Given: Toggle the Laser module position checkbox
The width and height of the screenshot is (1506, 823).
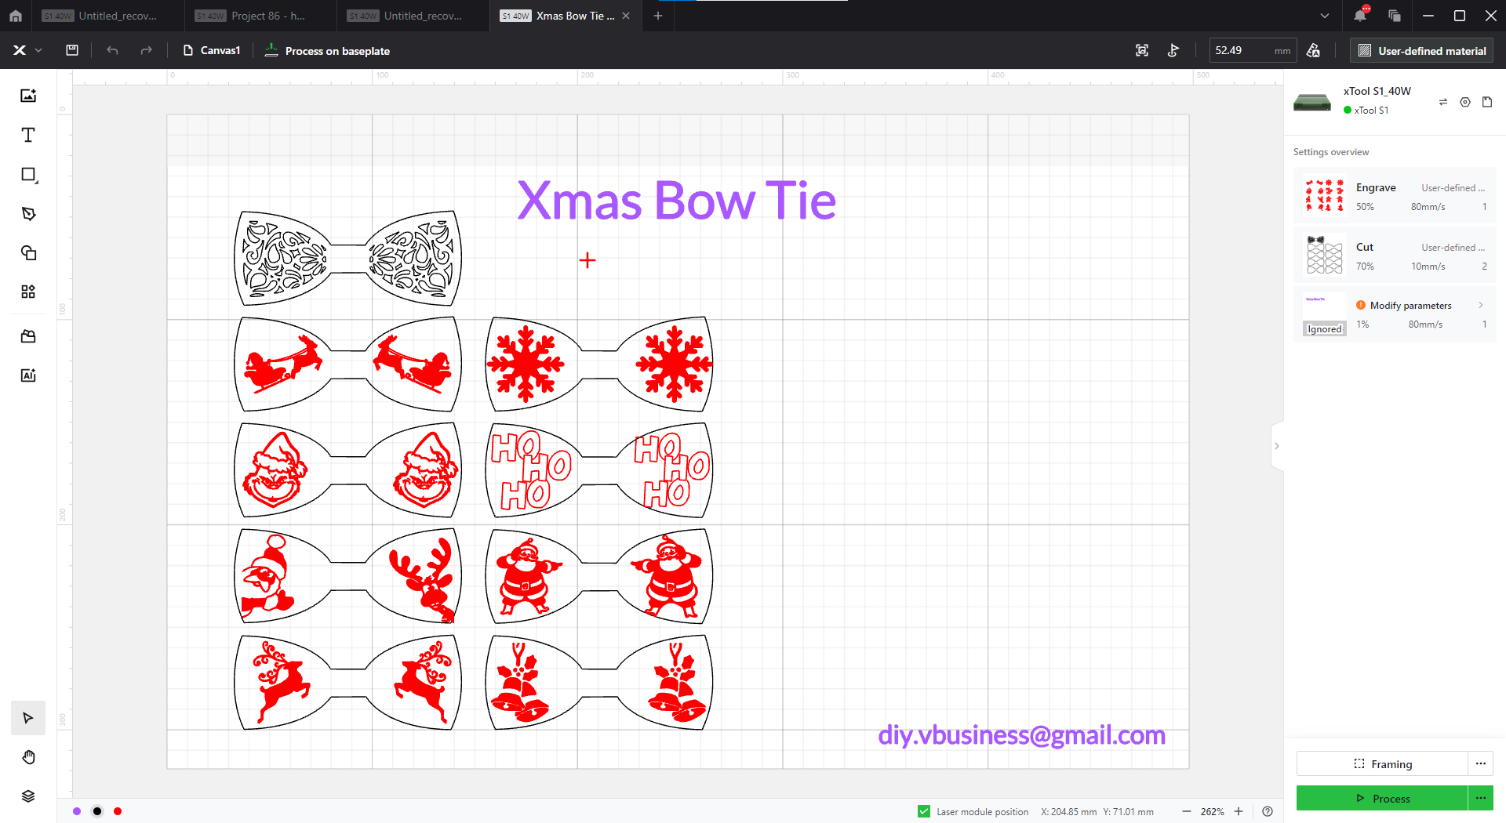Looking at the screenshot, I should [x=924, y=811].
